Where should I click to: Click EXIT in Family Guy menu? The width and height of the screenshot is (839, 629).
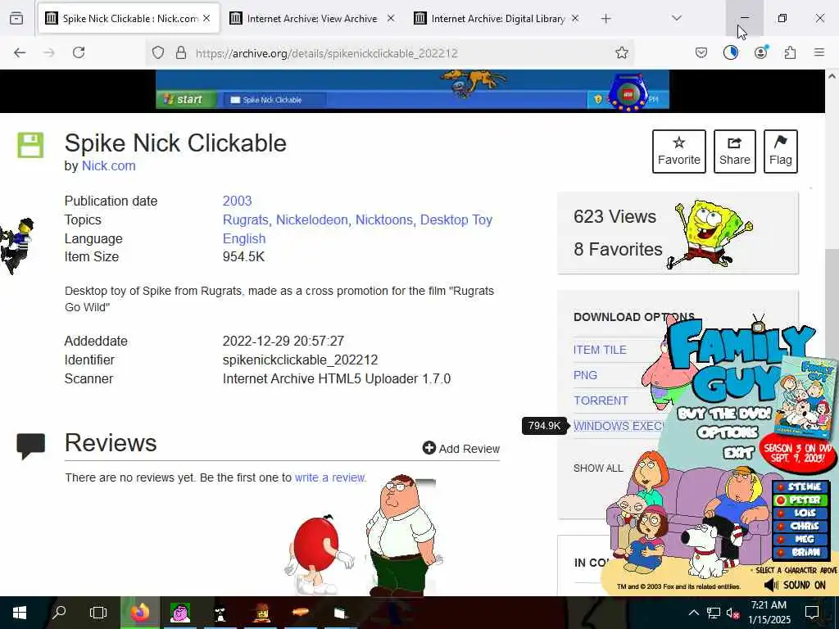738,453
